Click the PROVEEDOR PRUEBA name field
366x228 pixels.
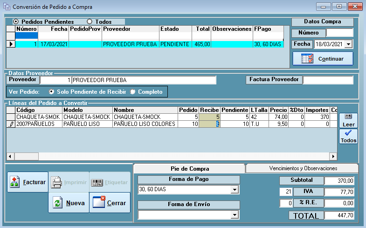point(144,80)
